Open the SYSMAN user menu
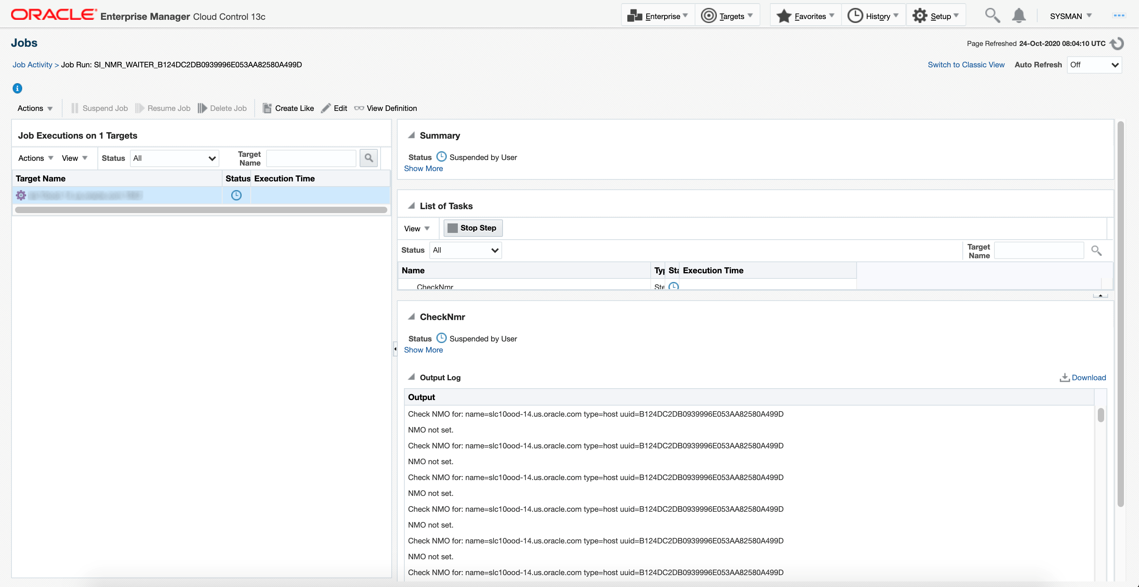Image resolution: width=1139 pixels, height=587 pixels. click(1070, 16)
